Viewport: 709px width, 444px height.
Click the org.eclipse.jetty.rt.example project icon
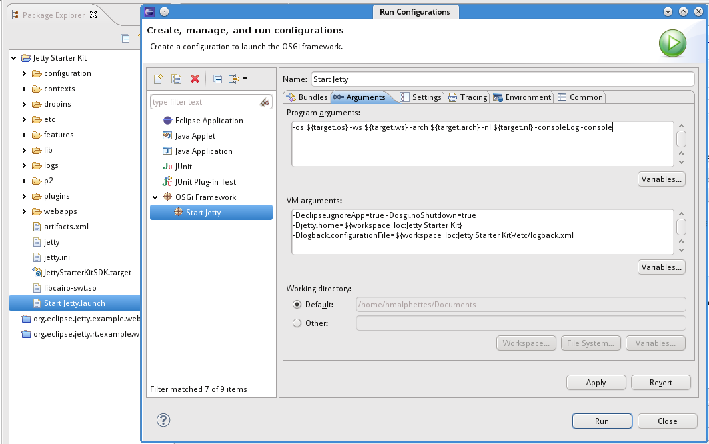pyautogui.click(x=26, y=334)
